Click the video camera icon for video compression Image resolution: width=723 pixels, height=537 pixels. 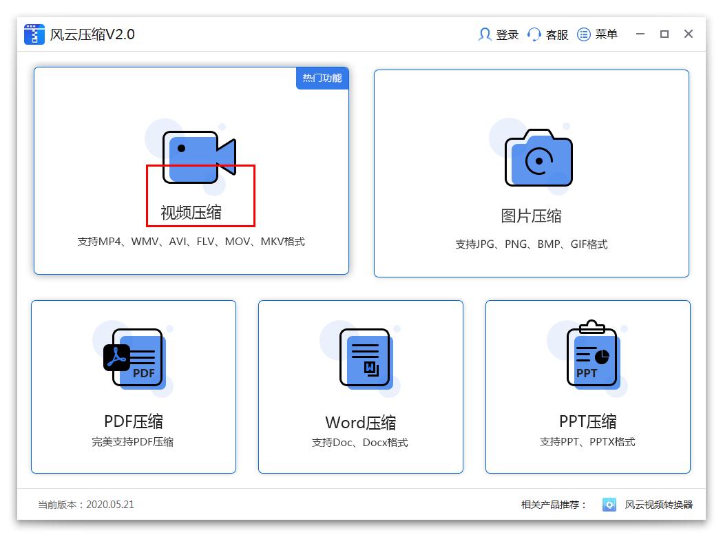[x=199, y=157]
